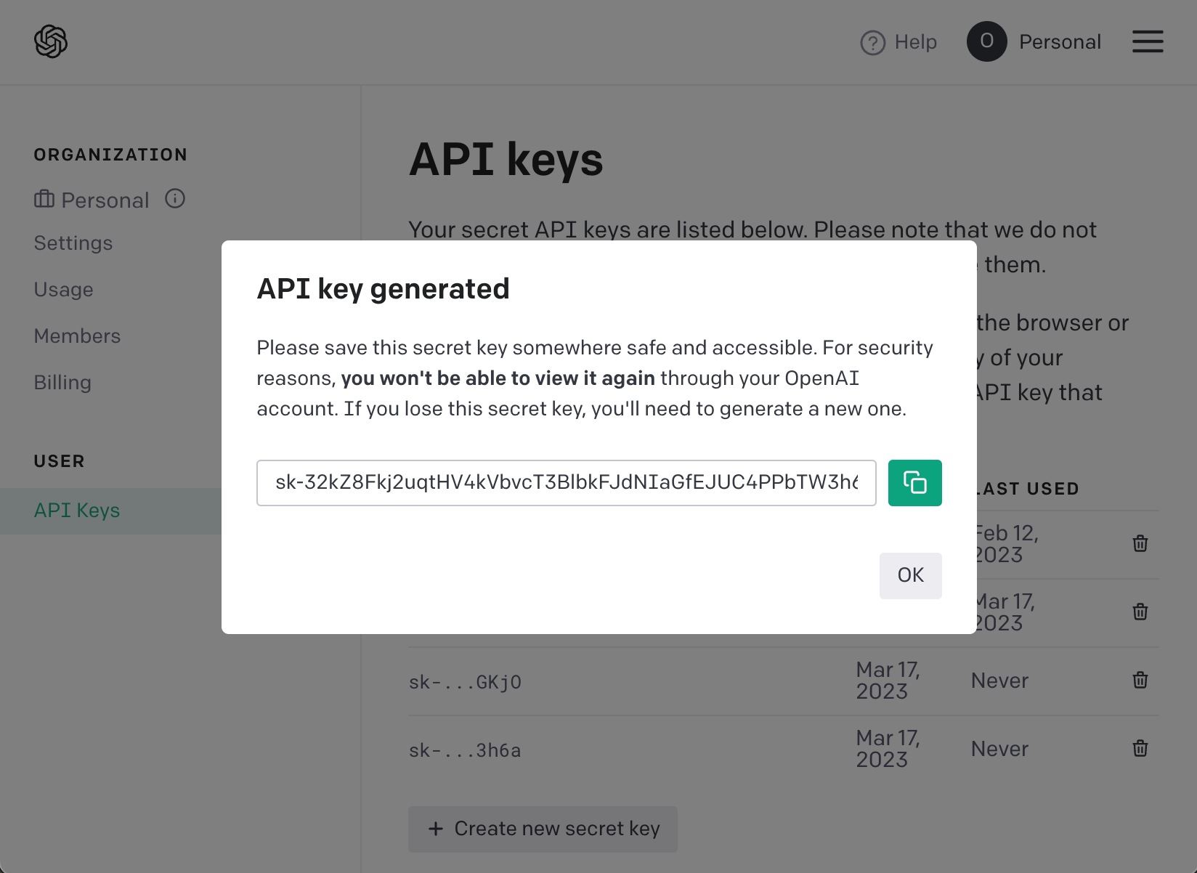The height and width of the screenshot is (873, 1197).
Task: Open Billing from the sidebar
Action: (x=62, y=383)
